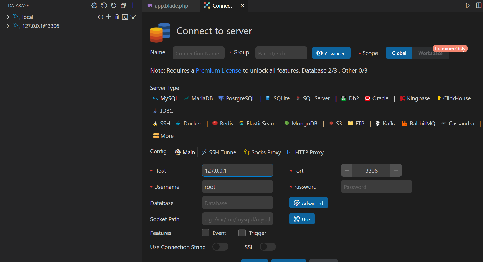
Task: Enable the Trigger feature checkbox
Action: [x=242, y=233]
